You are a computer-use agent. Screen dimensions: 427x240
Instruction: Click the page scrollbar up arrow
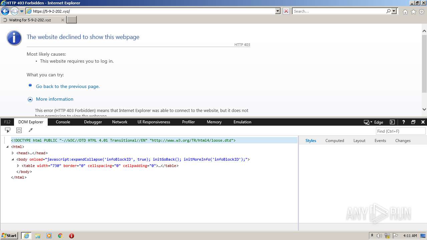tap(424, 31)
